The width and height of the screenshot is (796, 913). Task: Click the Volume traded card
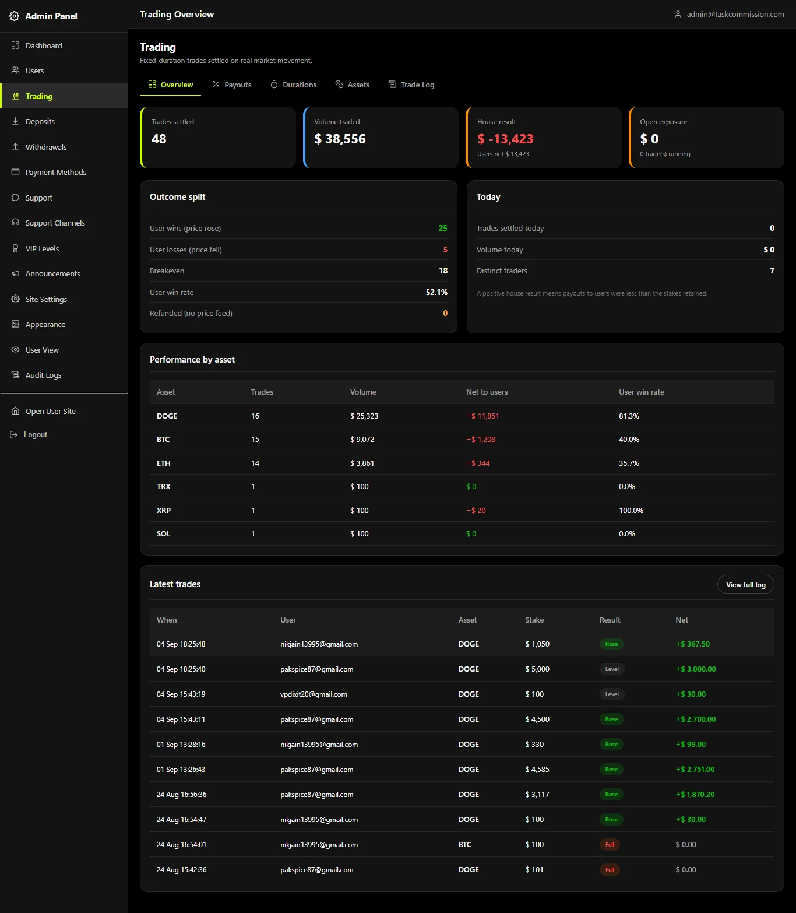click(381, 138)
